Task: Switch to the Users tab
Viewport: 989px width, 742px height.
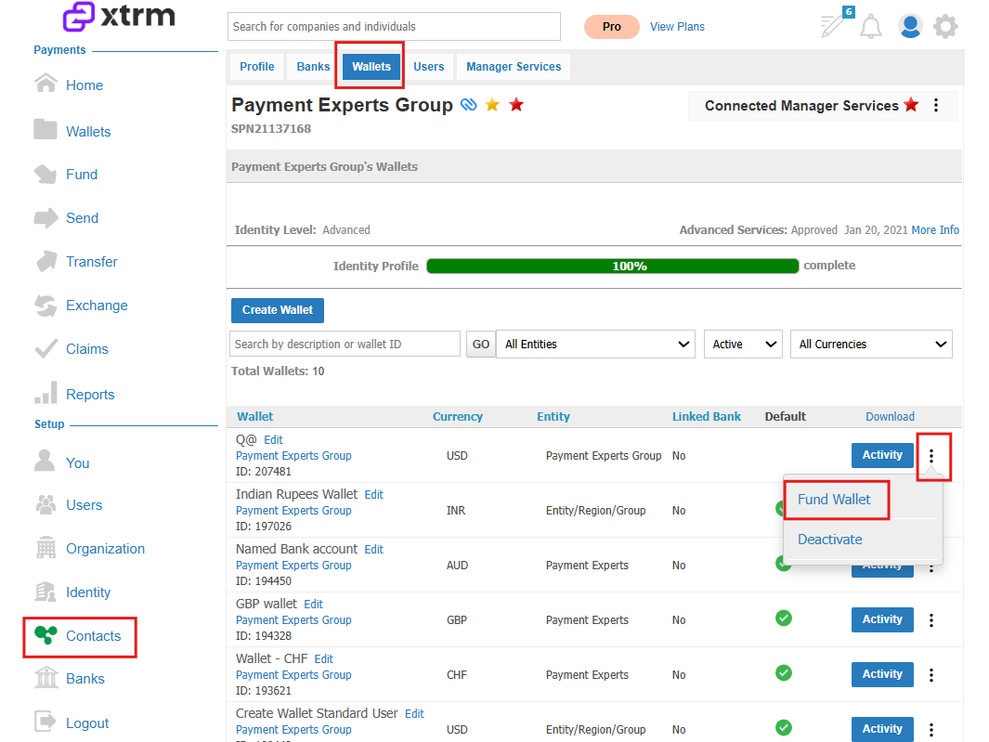Action: click(429, 67)
